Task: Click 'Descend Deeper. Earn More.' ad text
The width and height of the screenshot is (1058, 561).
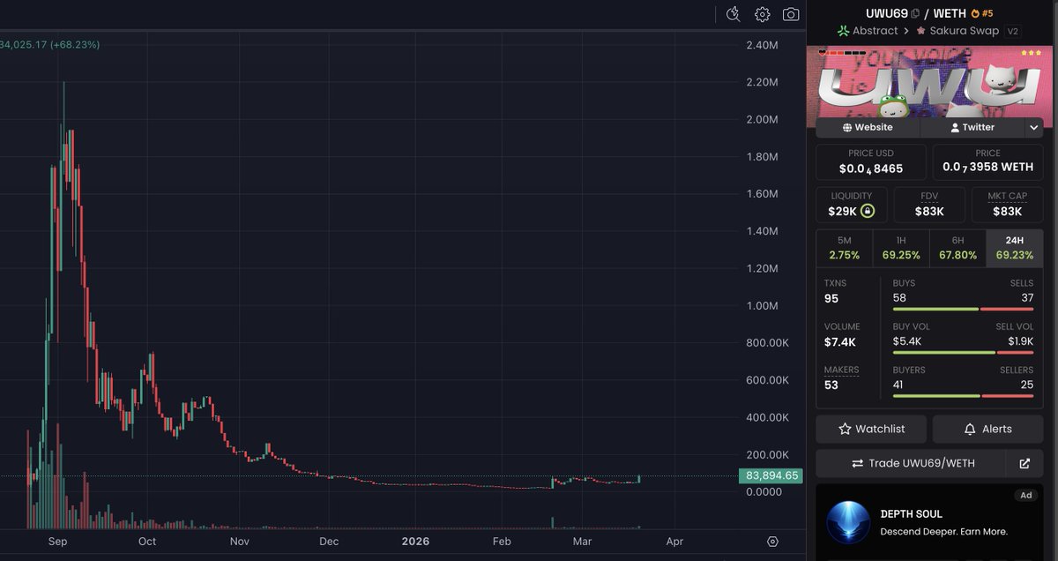Action: click(943, 532)
